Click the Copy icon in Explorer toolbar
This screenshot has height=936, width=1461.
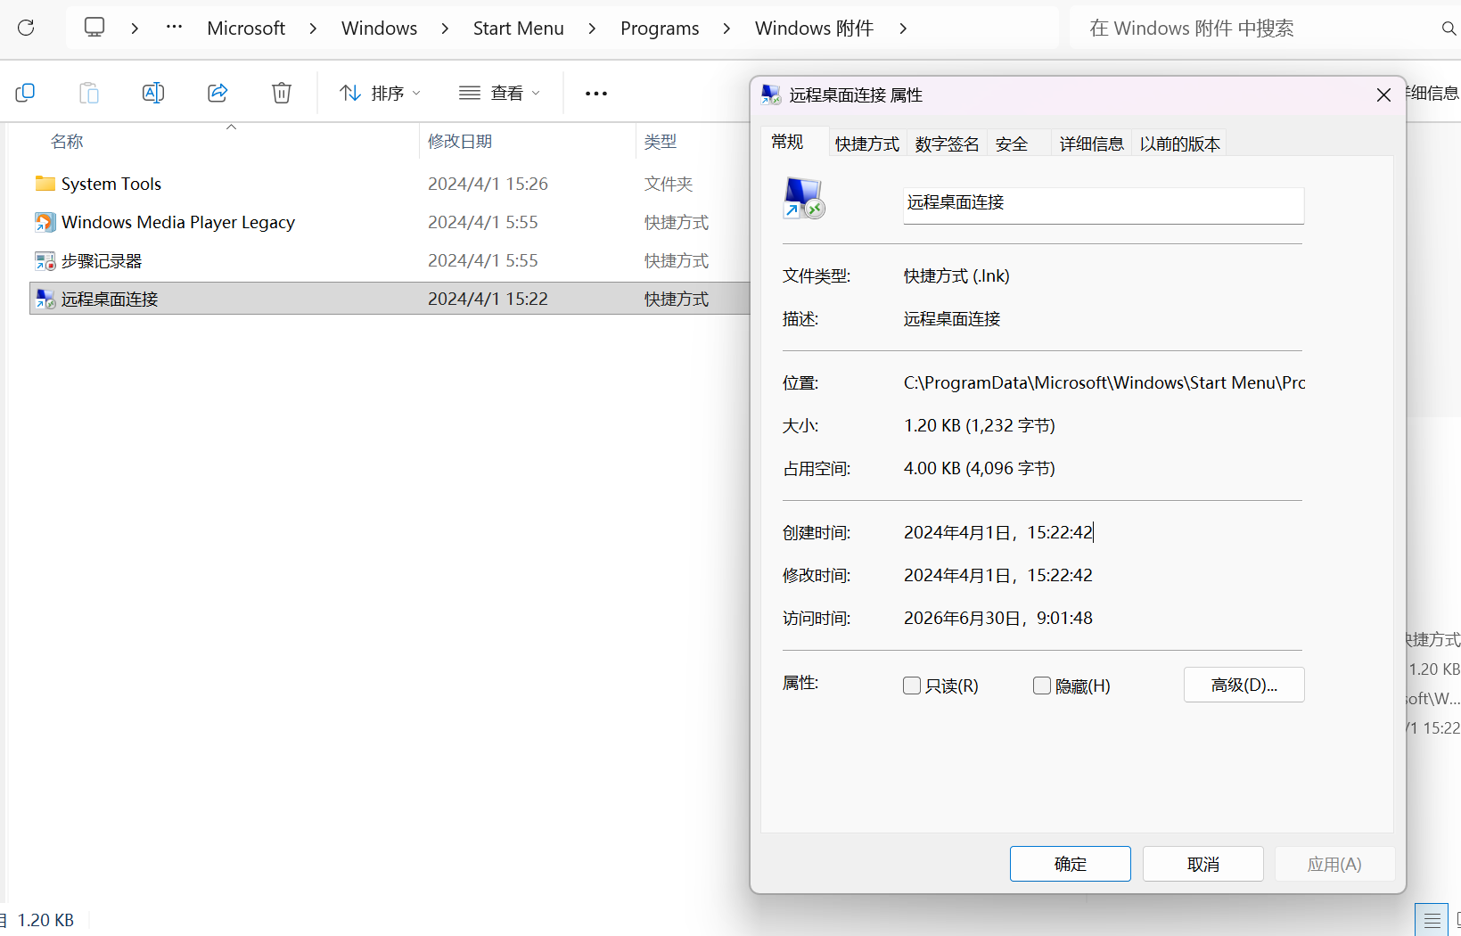click(x=25, y=93)
